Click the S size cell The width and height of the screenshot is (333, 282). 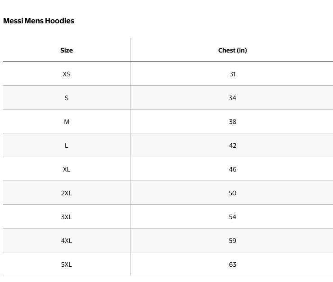(x=67, y=98)
